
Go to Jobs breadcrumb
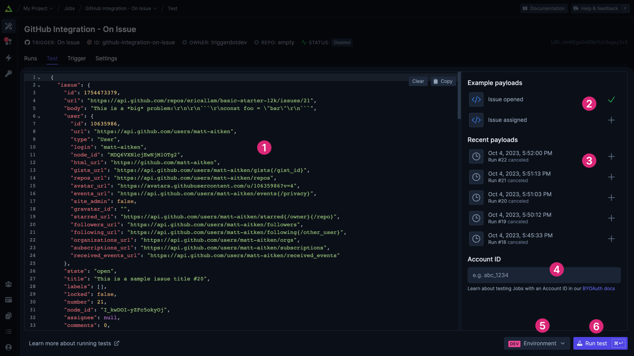69,8
